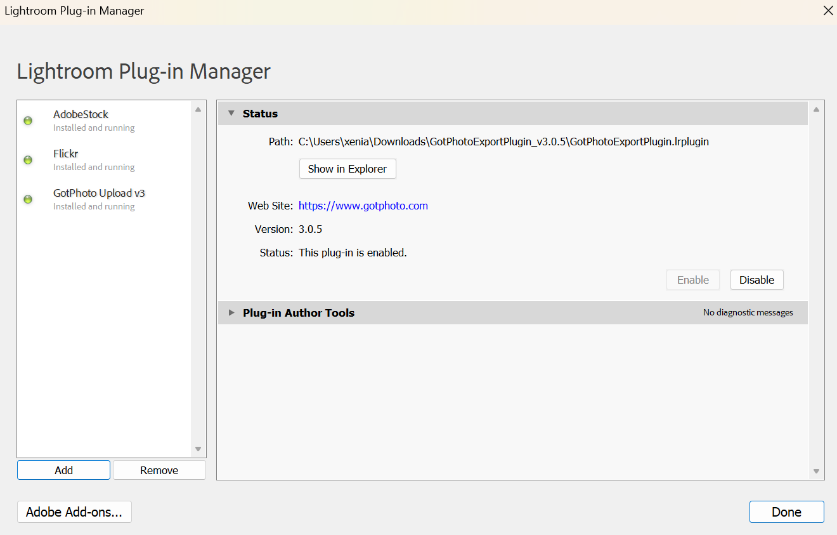Screen dimensions: 837x535
Task: Click the AdobeStock green status indicator
Action: [28, 121]
